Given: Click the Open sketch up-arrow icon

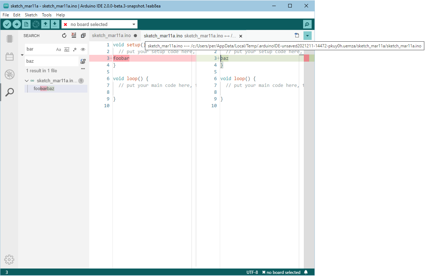Looking at the screenshot, I should 45,25.
